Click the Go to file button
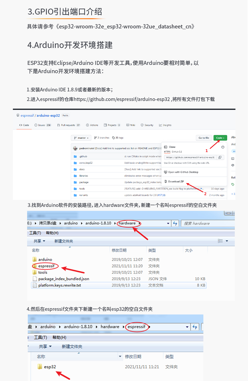Viewport: 248px width, 381px height. pyautogui.click(x=204, y=138)
